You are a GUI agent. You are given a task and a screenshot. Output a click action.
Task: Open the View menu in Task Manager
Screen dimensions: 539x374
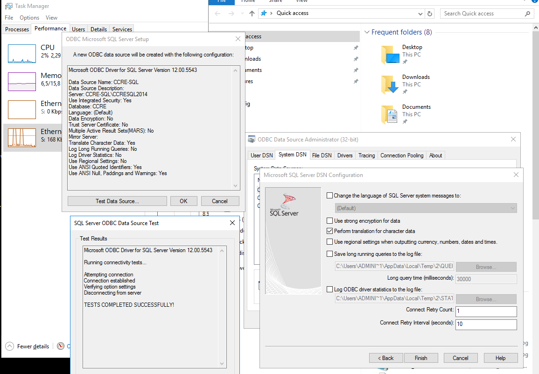tap(51, 18)
